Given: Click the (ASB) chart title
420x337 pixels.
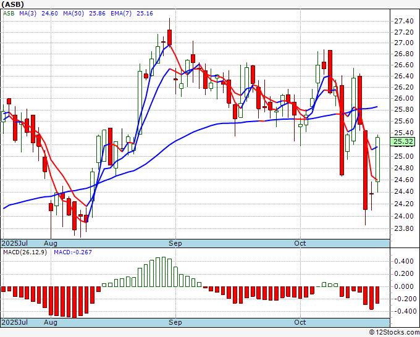Looking at the screenshot, I should 12,4.
